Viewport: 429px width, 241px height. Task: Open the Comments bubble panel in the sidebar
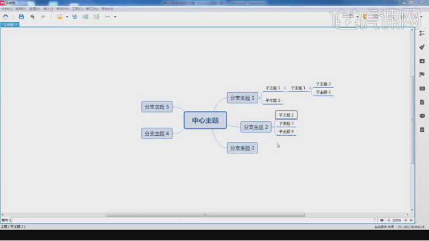(x=422, y=116)
